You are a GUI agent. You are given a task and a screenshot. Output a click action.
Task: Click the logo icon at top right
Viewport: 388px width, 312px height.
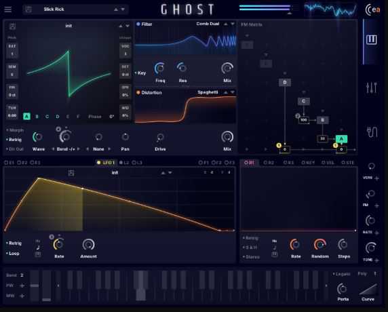tap(372, 9)
